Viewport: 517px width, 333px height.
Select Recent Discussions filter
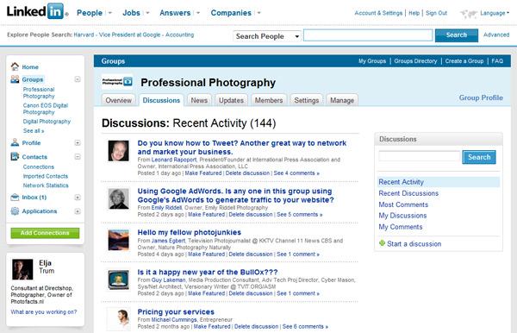(x=408, y=193)
